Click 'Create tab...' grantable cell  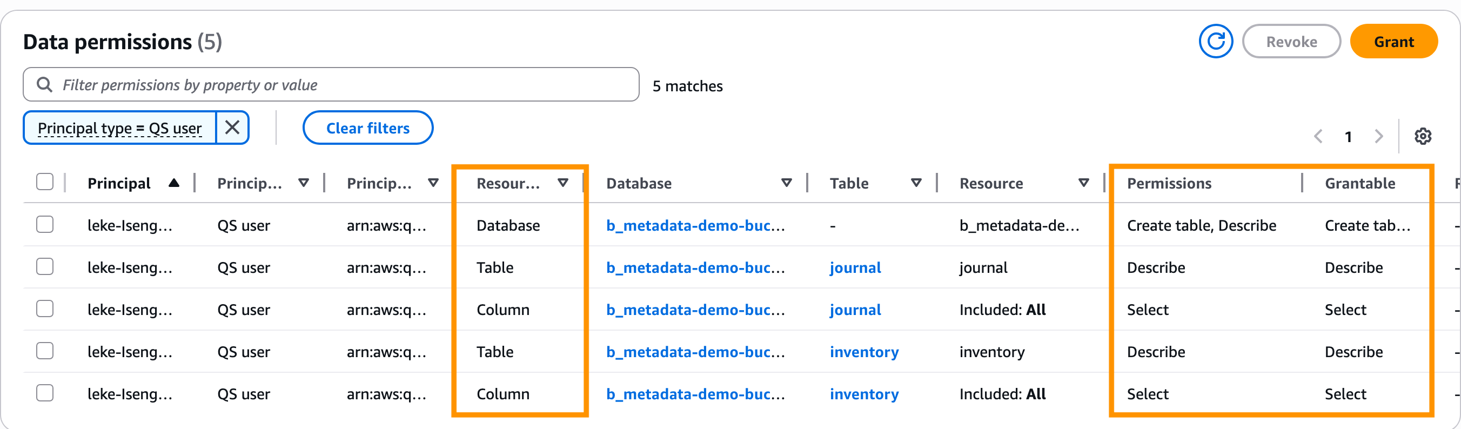point(1368,225)
